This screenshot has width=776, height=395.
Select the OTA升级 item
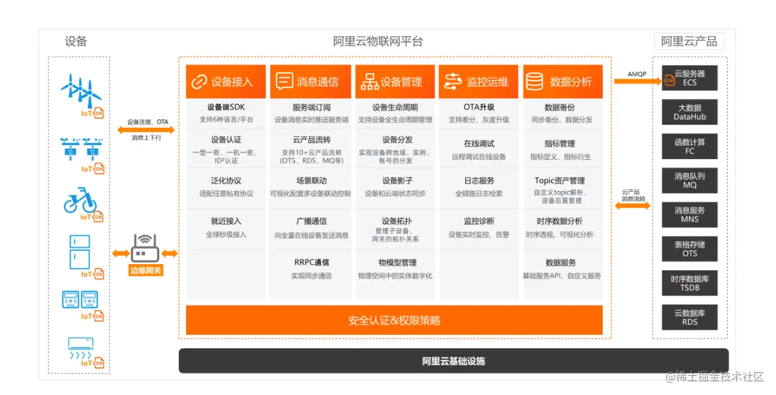coord(479,107)
